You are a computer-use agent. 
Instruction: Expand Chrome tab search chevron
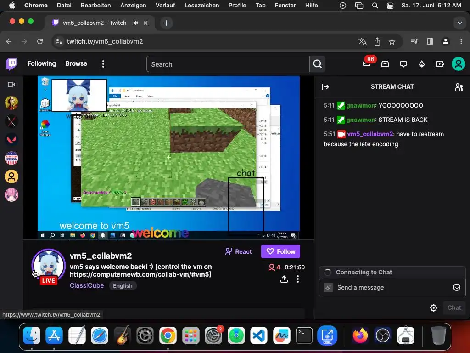pos(459,23)
